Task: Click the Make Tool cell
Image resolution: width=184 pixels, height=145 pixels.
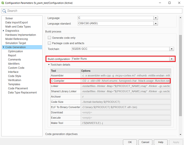Action: tap(66, 123)
